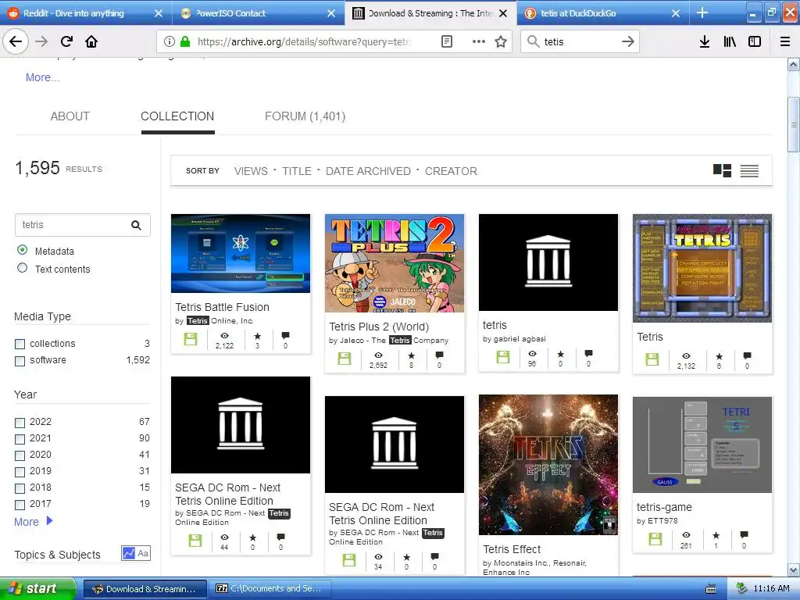Click the page scrollbar down arrow

tap(794, 570)
